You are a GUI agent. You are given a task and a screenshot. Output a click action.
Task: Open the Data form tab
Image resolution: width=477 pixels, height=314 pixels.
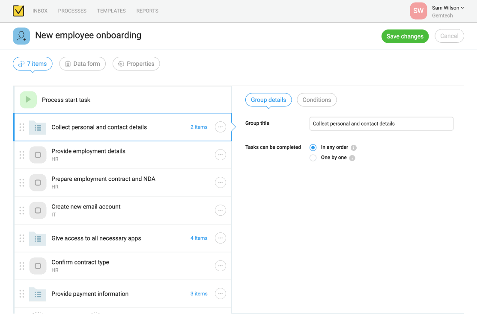pos(82,64)
